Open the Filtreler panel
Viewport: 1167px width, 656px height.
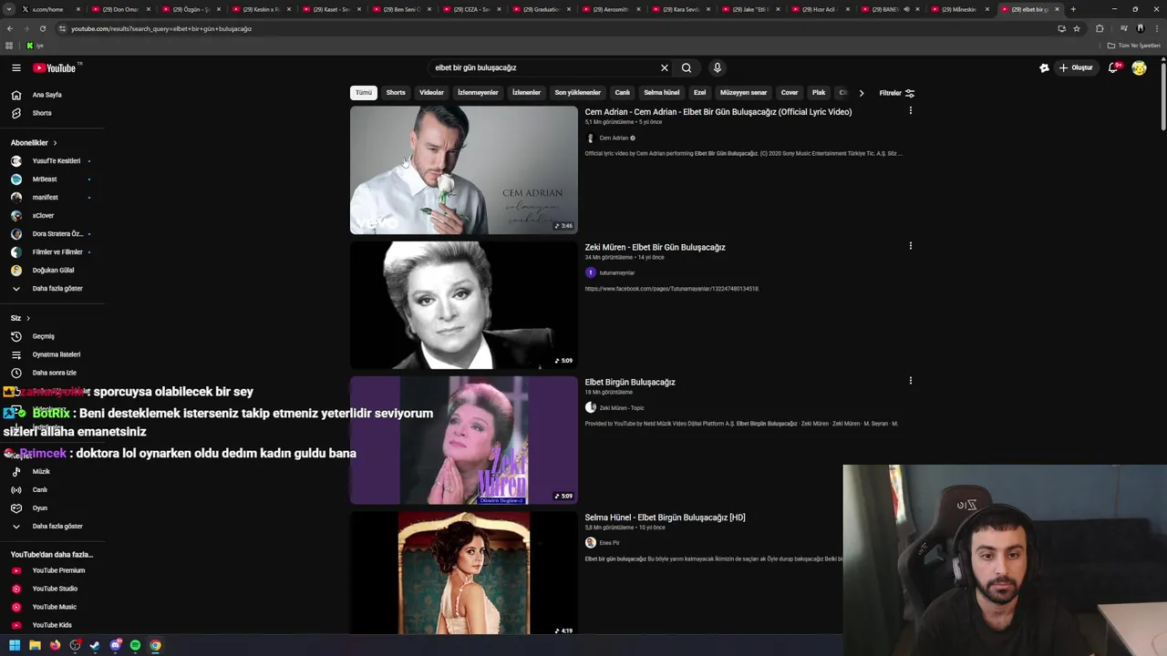click(897, 93)
